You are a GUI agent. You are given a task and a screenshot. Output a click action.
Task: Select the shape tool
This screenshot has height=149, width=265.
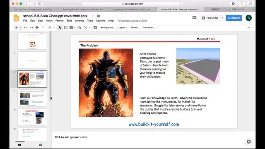pos(79,27)
